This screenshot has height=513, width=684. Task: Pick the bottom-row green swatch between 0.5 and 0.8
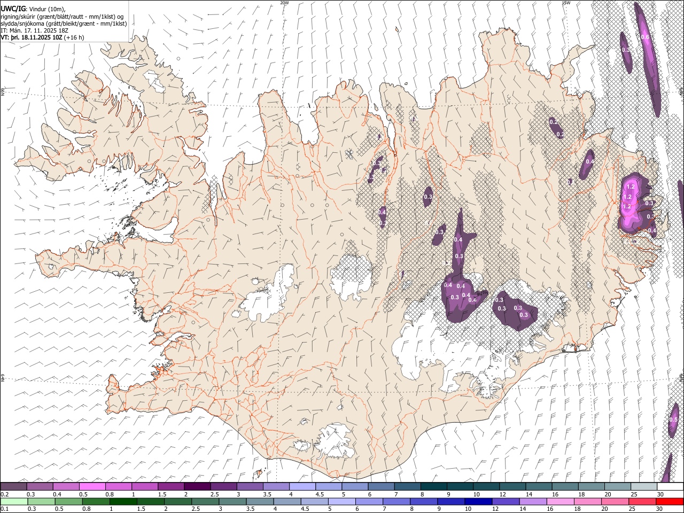pyautogui.click(x=68, y=501)
